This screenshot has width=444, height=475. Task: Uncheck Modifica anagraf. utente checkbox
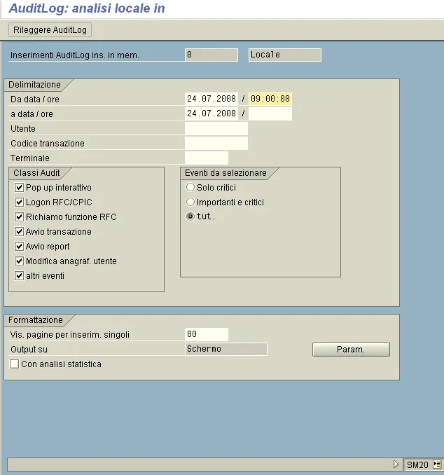[20, 261]
